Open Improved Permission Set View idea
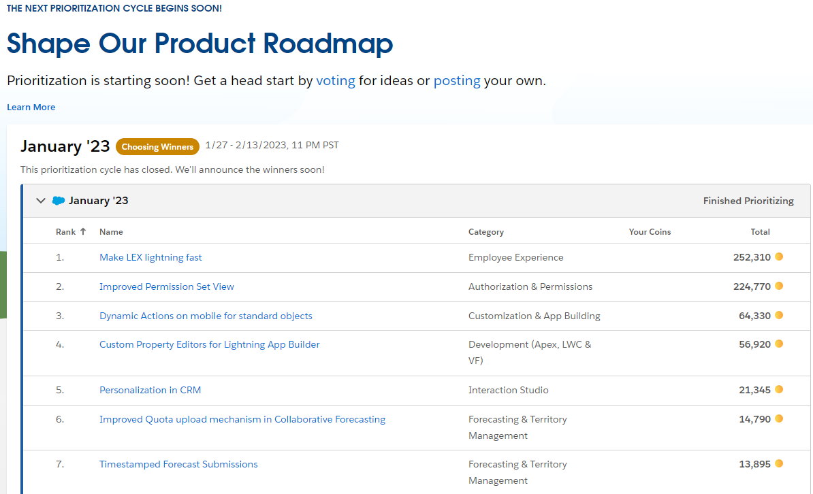The image size is (813, 494). coord(167,286)
